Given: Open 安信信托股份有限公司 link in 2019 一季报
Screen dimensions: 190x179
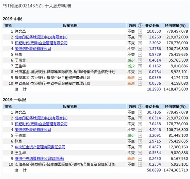Looking at the screenshot, I should point(33,130).
